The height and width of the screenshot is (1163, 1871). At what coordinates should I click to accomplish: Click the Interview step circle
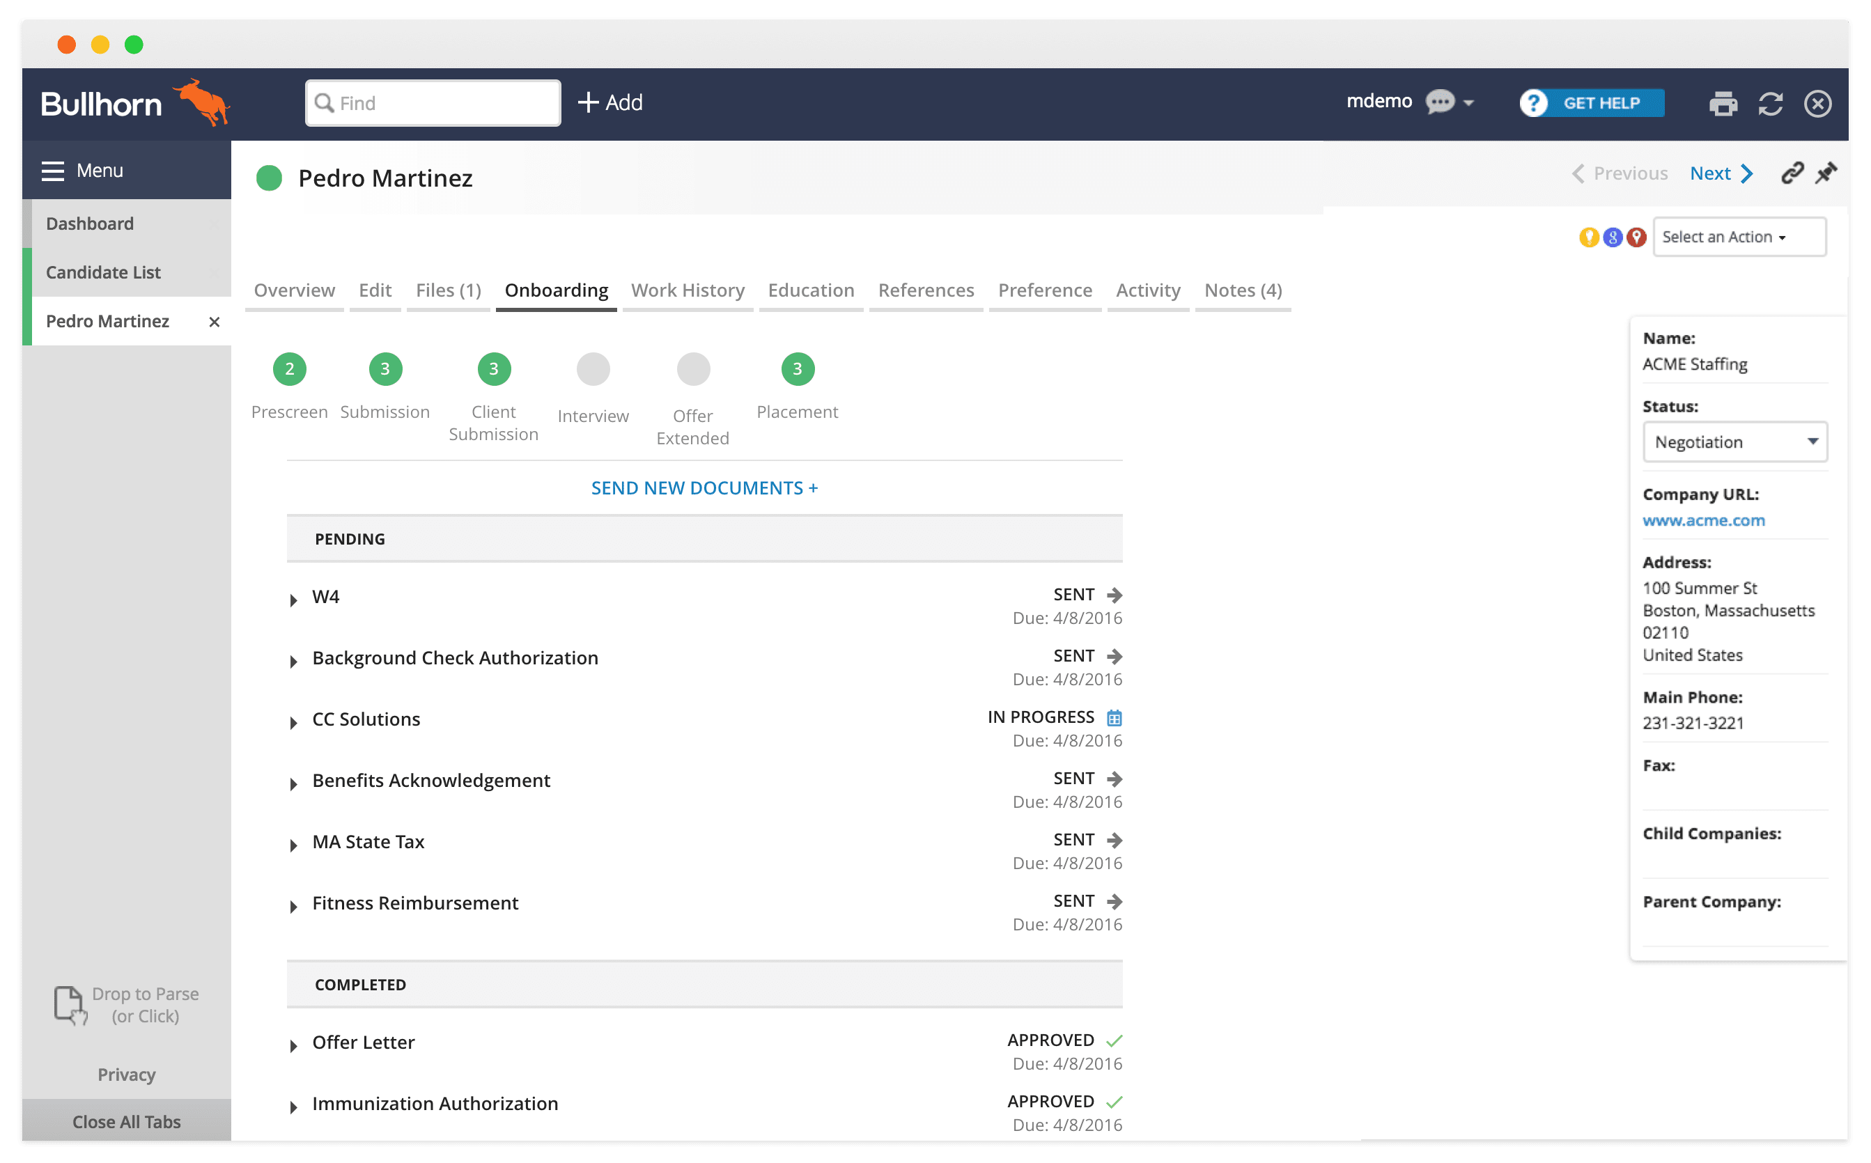pyautogui.click(x=593, y=369)
